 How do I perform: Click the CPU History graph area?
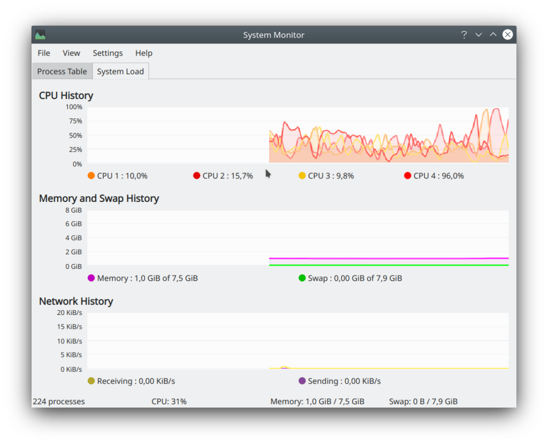click(x=298, y=135)
